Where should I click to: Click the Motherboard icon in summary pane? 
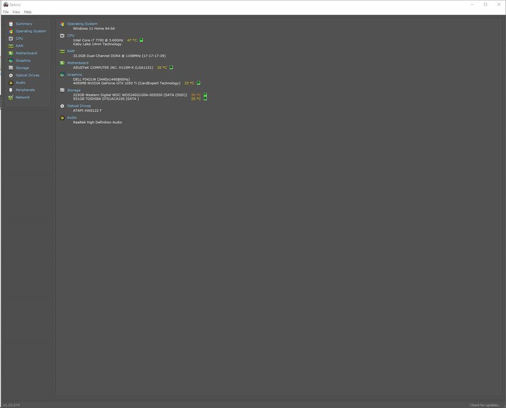point(62,63)
